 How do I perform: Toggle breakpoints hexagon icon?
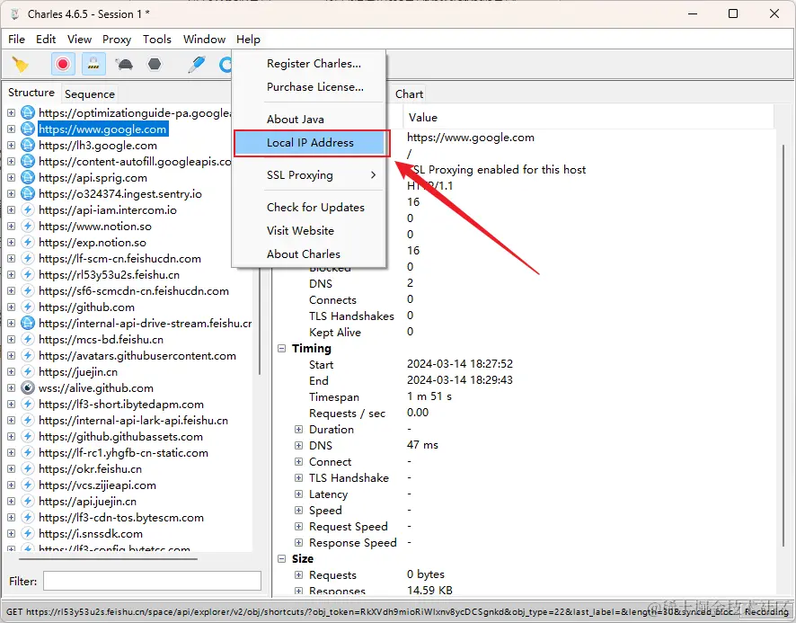(x=155, y=64)
